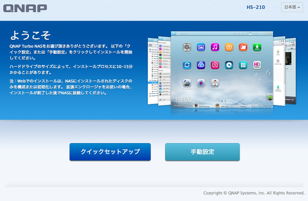
Task: Click the copyright text in footer
Action: pos(254,193)
